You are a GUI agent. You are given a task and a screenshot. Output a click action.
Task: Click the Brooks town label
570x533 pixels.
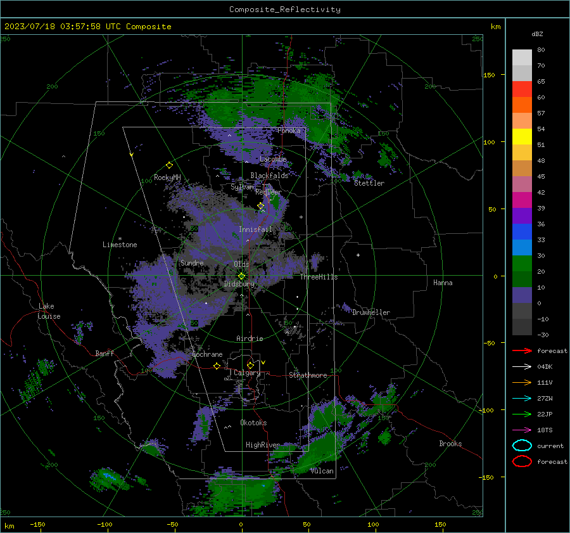coord(450,444)
